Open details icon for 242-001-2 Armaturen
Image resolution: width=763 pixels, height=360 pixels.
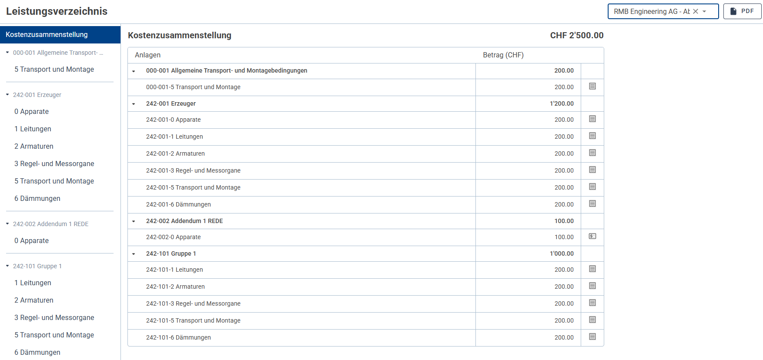[592, 153]
